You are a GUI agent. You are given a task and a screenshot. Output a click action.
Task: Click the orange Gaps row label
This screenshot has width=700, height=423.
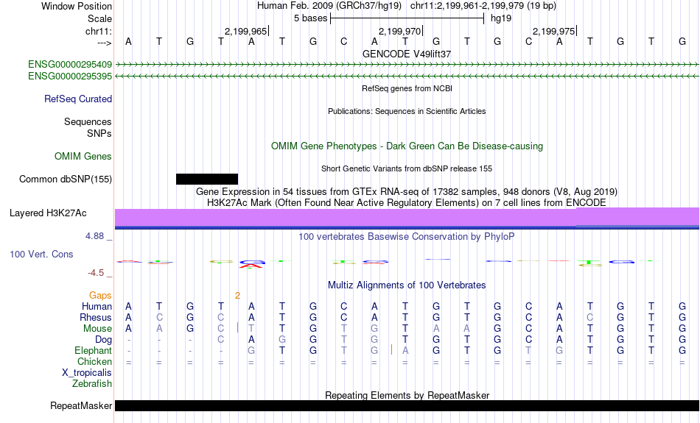click(100, 296)
